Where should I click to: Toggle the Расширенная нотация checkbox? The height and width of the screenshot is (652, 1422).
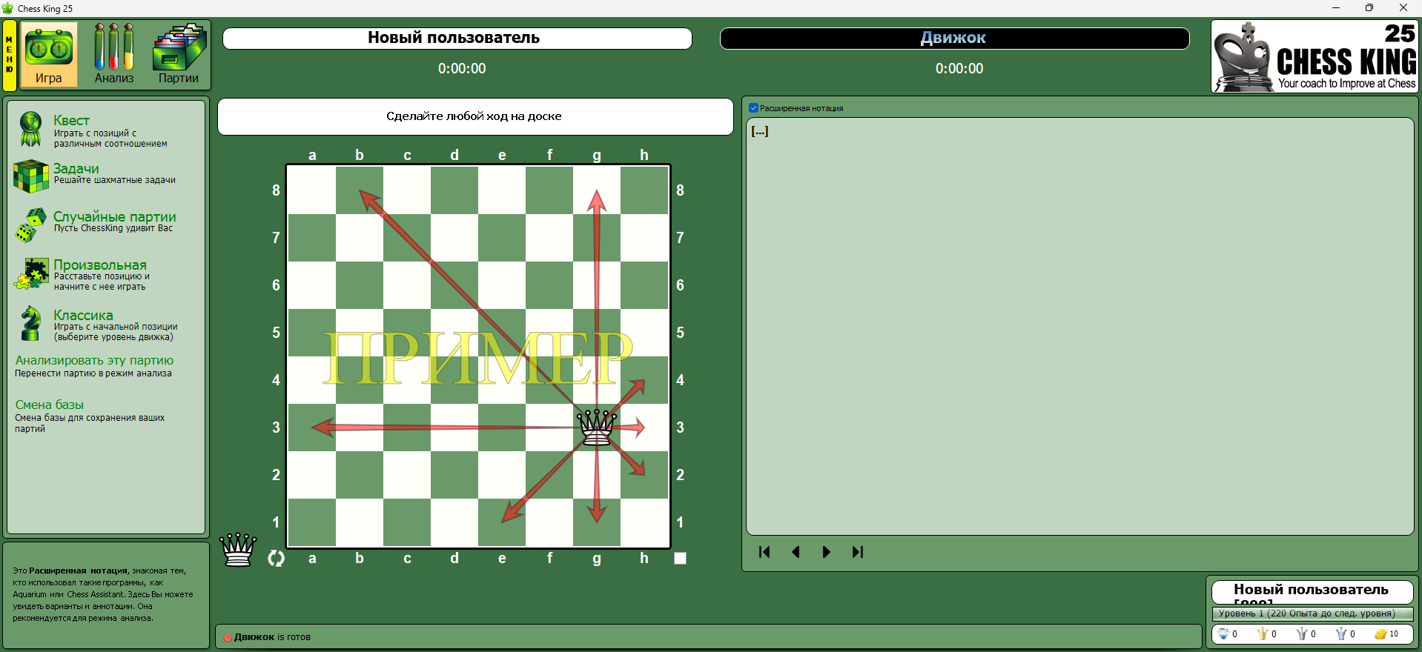(x=753, y=108)
